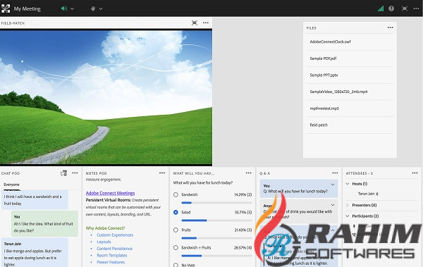Click the Custom Experiences link
423x267 pixels.
115,235
